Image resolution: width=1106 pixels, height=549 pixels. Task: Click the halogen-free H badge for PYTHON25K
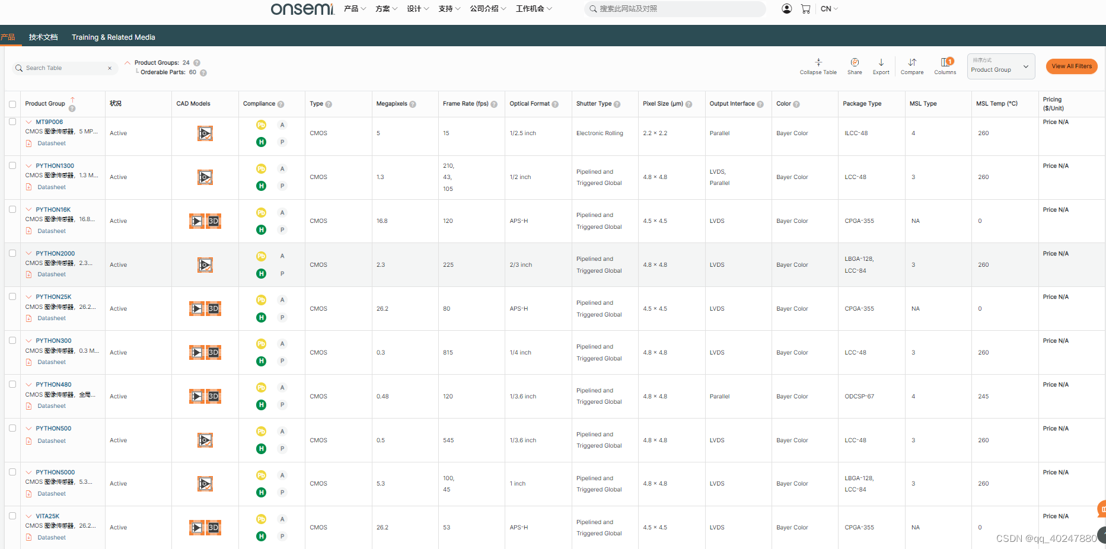[x=261, y=318]
